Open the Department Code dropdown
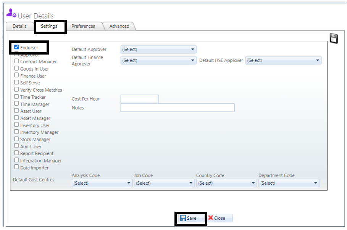 [289, 183]
